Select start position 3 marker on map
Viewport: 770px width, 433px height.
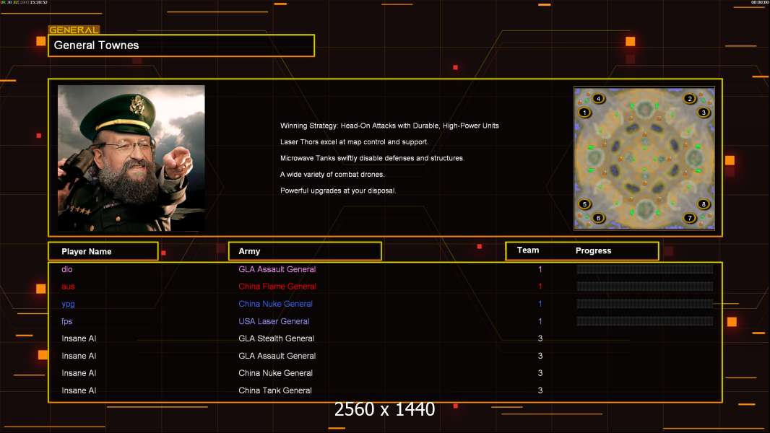704,113
